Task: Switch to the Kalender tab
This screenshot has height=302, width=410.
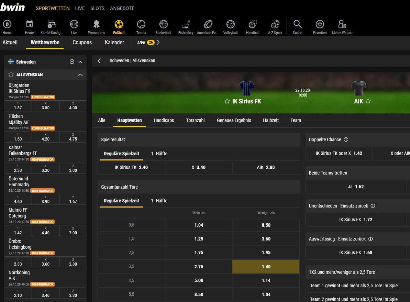Action: 114,42
